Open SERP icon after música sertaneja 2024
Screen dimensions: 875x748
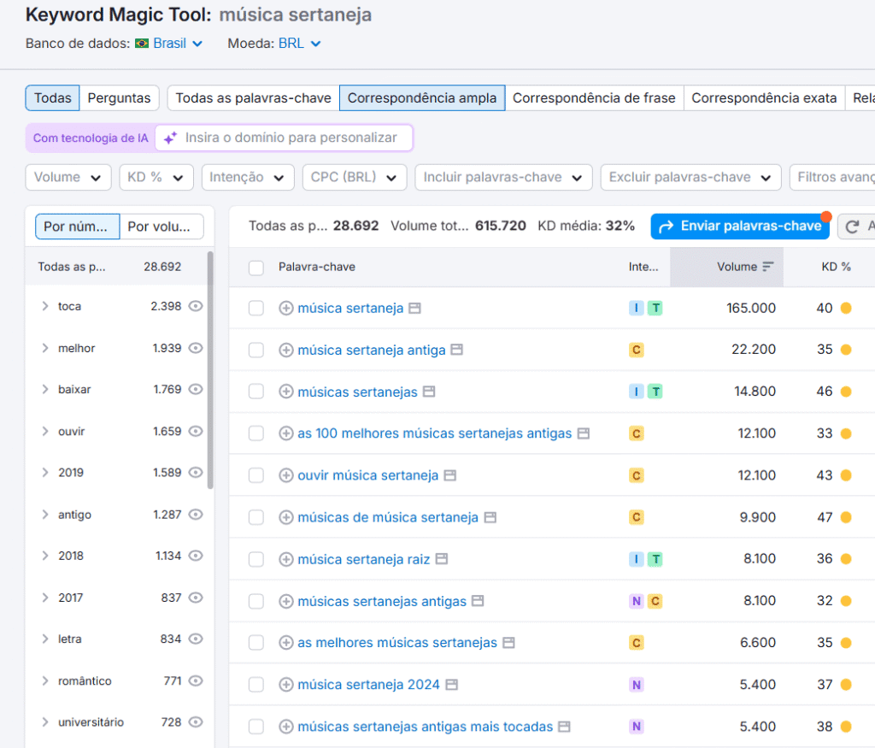[x=451, y=685]
